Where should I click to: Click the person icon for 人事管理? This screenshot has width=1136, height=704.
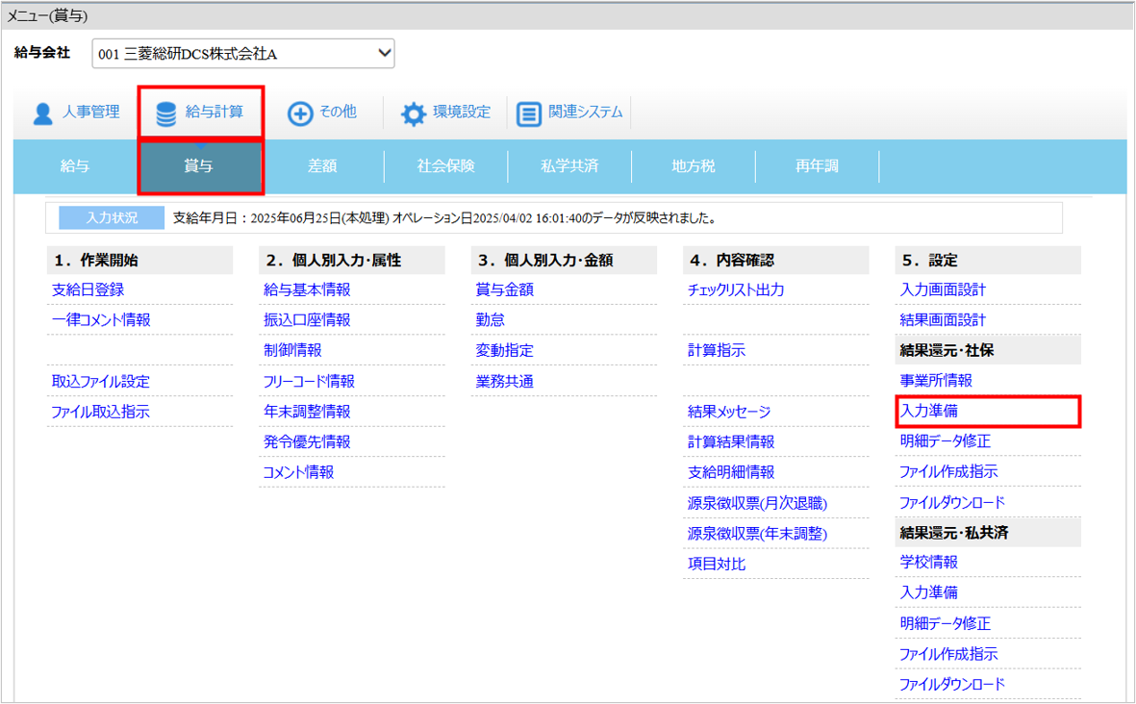click(x=42, y=113)
